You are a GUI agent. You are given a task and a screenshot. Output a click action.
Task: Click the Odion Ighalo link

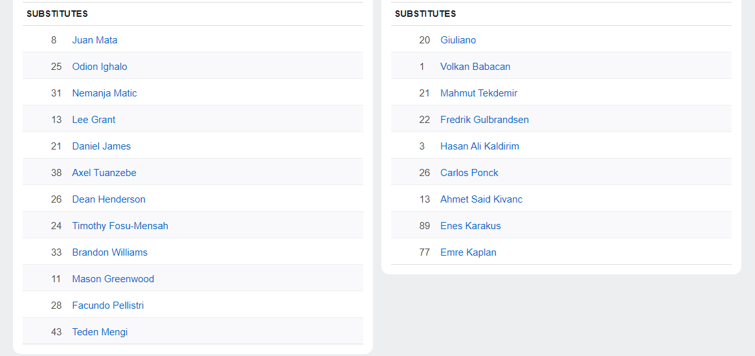[100, 67]
